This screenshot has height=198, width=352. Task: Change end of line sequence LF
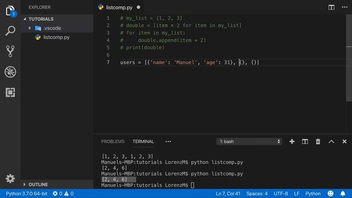296,194
